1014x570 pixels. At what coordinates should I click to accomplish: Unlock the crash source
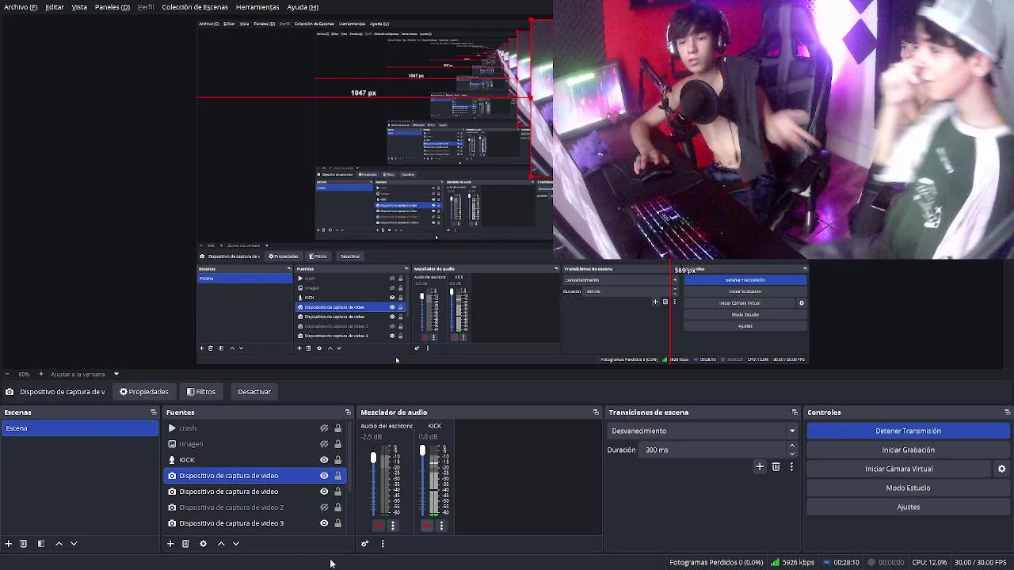click(338, 428)
